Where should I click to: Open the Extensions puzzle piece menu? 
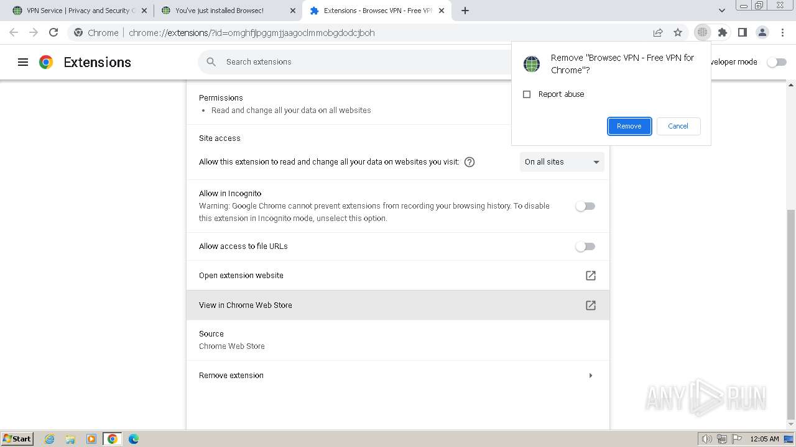click(x=722, y=32)
